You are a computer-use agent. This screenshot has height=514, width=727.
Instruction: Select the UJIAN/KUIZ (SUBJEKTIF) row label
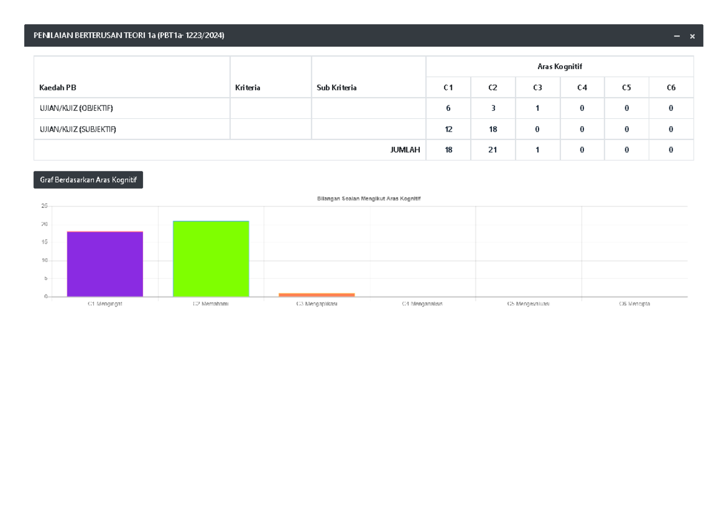click(x=78, y=129)
